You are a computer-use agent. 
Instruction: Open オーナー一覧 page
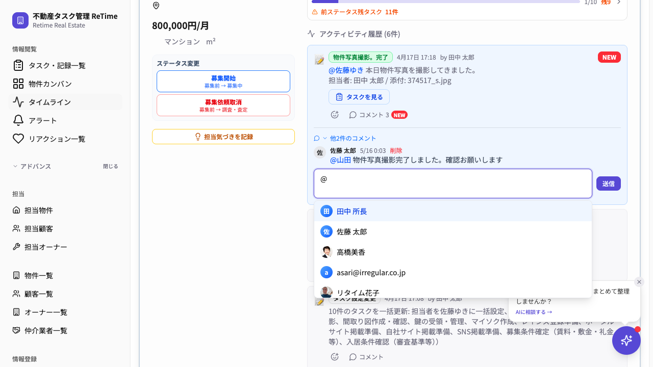tap(65, 312)
